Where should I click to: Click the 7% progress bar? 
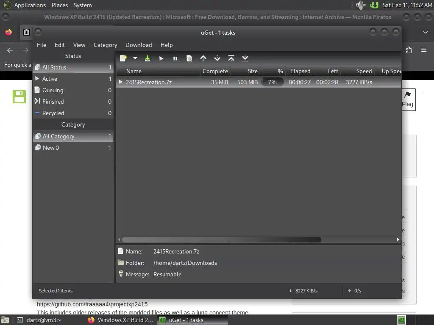point(273,82)
